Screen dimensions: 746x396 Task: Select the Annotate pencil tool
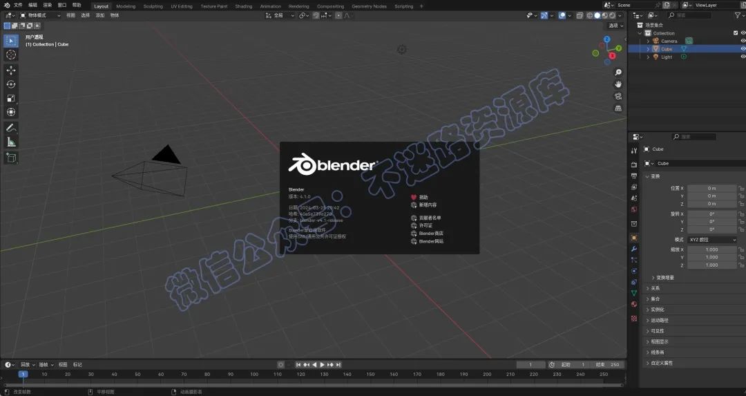pyautogui.click(x=11, y=128)
